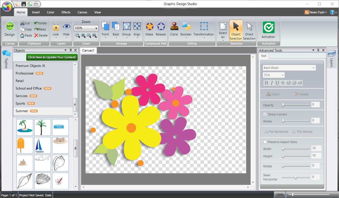Click the Activation checkmark icon

pos(268,27)
